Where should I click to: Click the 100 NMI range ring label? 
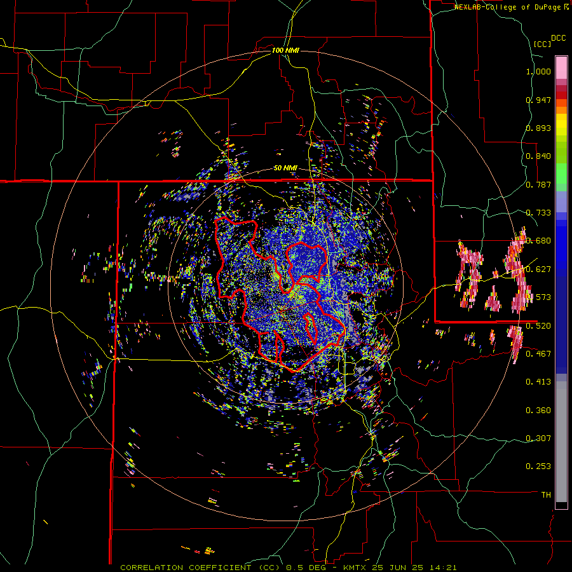tap(285, 50)
